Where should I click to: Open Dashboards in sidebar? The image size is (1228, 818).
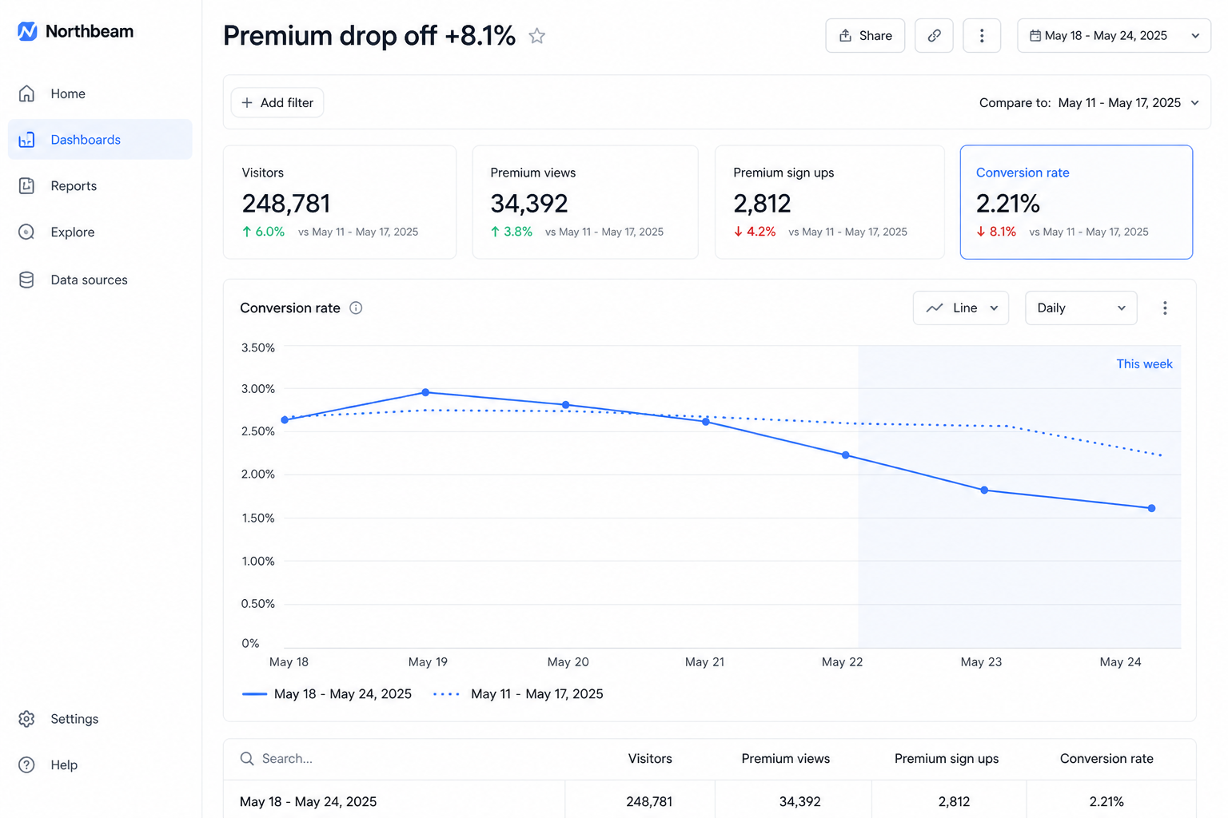(x=100, y=140)
